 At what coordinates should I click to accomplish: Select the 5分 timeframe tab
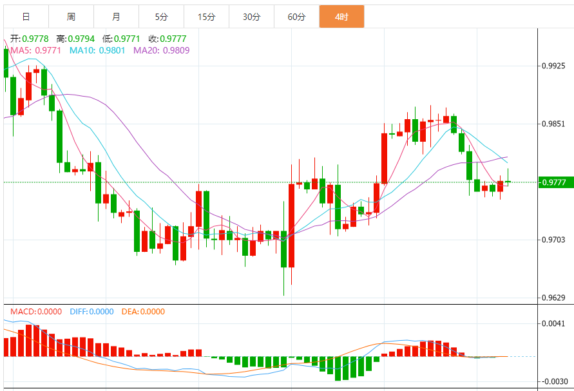161,17
